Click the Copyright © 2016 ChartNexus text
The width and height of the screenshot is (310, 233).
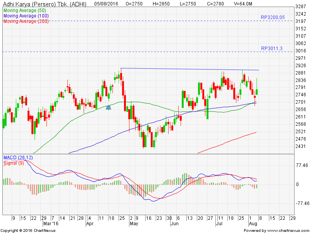click(28, 231)
